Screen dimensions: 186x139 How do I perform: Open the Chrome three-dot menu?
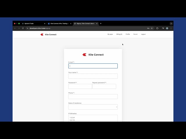[171, 28]
